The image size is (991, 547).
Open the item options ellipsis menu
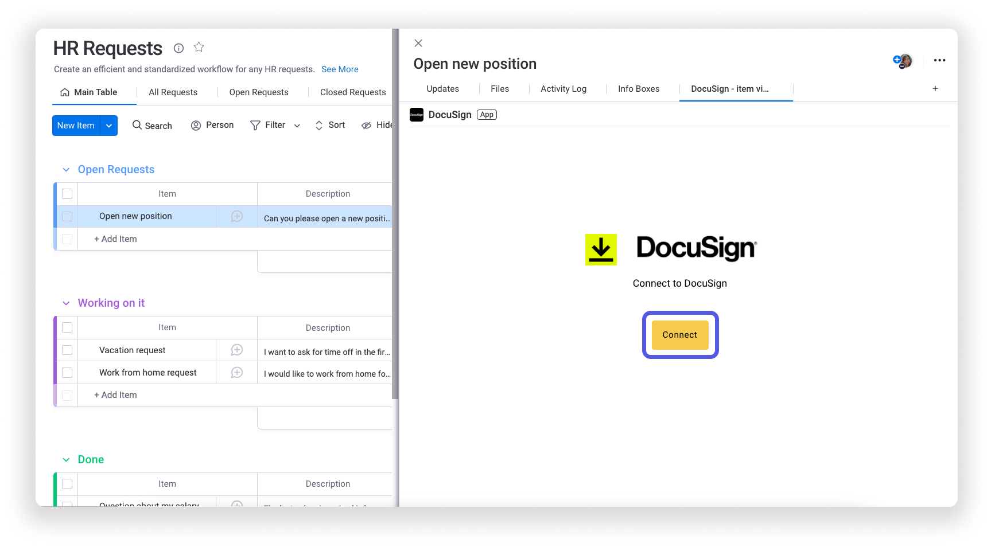click(939, 60)
